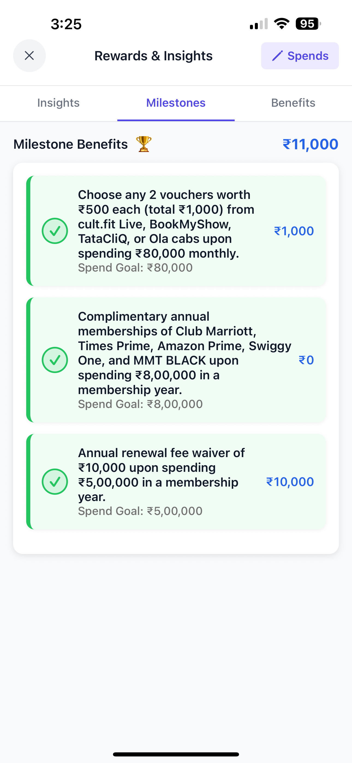Close the Rewards & Insights screen
Screen dimensions: 352x763
pyautogui.click(x=29, y=56)
